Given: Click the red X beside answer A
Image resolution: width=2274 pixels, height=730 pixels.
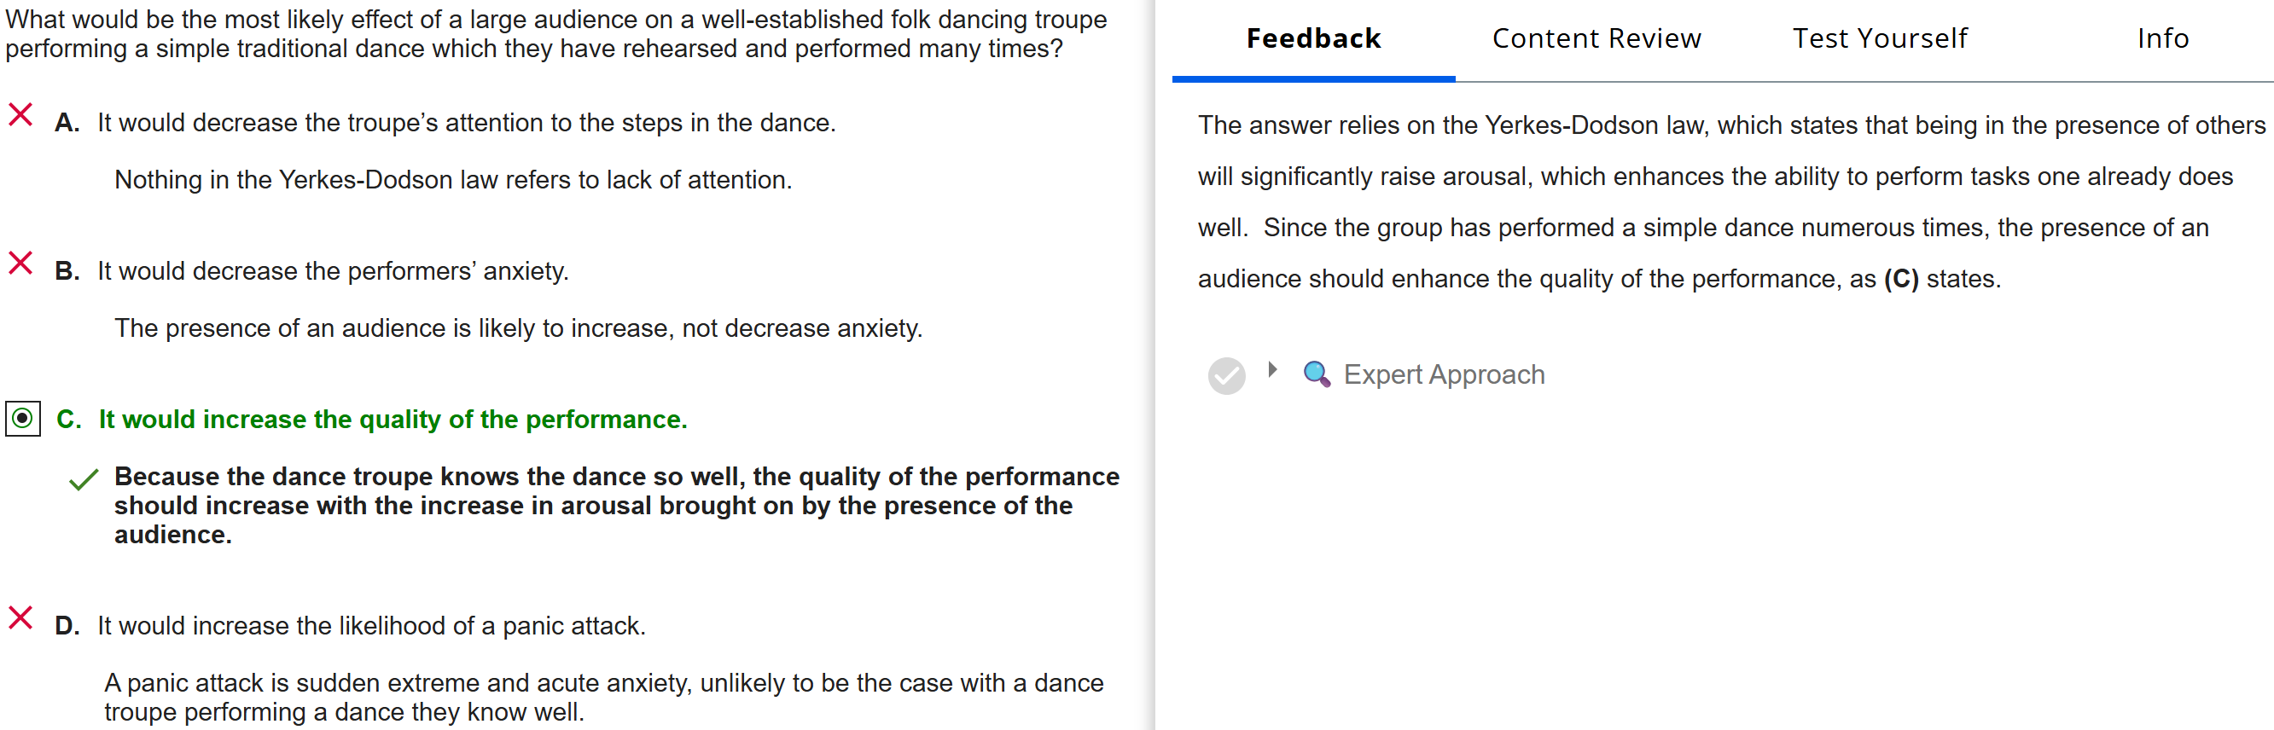Looking at the screenshot, I should tap(20, 115).
